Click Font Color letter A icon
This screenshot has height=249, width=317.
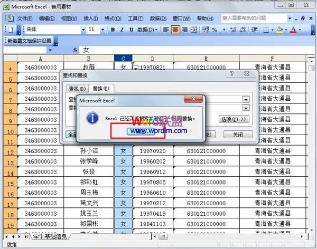293,30
